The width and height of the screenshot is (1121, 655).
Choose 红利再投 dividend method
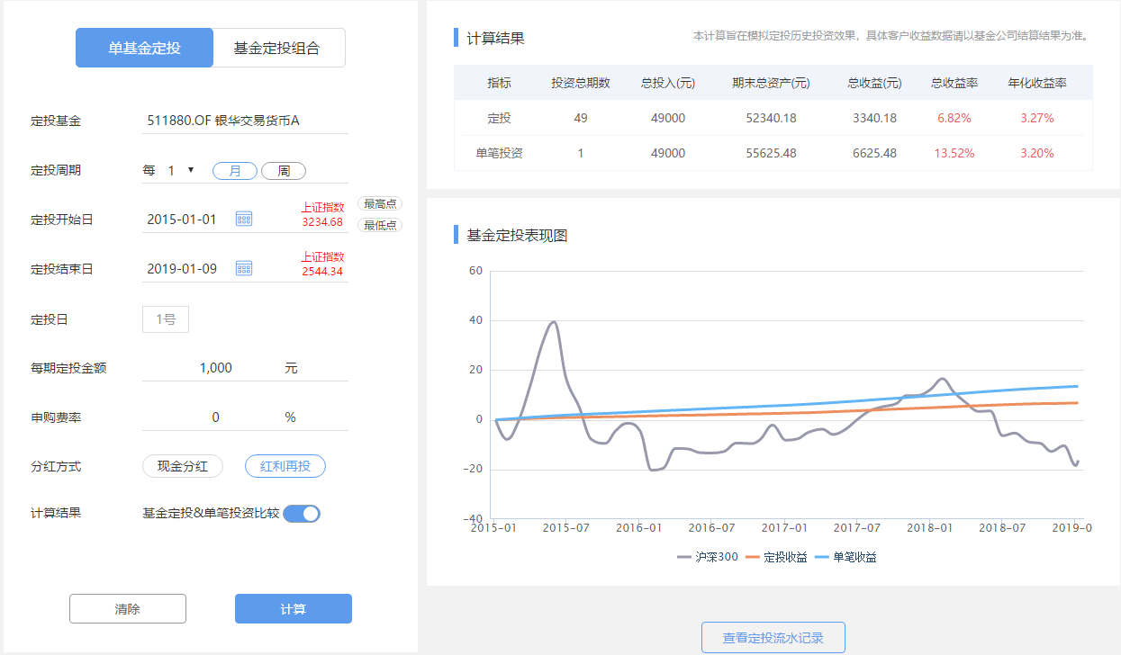pyautogui.click(x=285, y=466)
